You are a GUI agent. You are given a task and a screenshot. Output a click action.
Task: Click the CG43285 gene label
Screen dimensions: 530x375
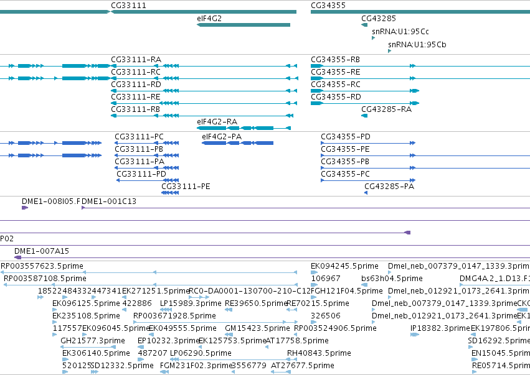(378, 18)
